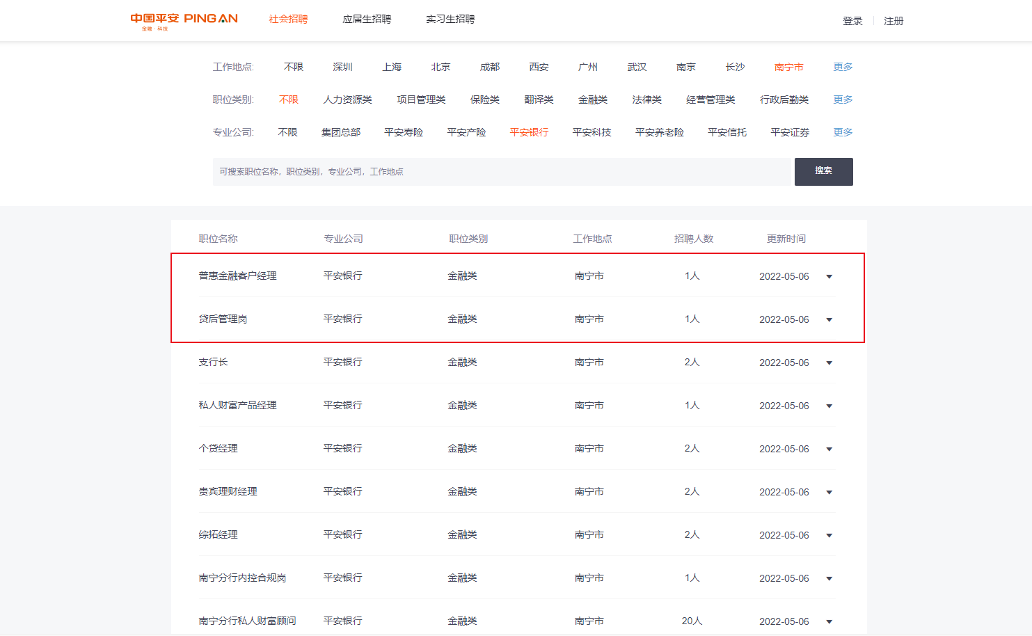Pick 经营管理类 category
The image size is (1032, 636).
pyautogui.click(x=711, y=100)
